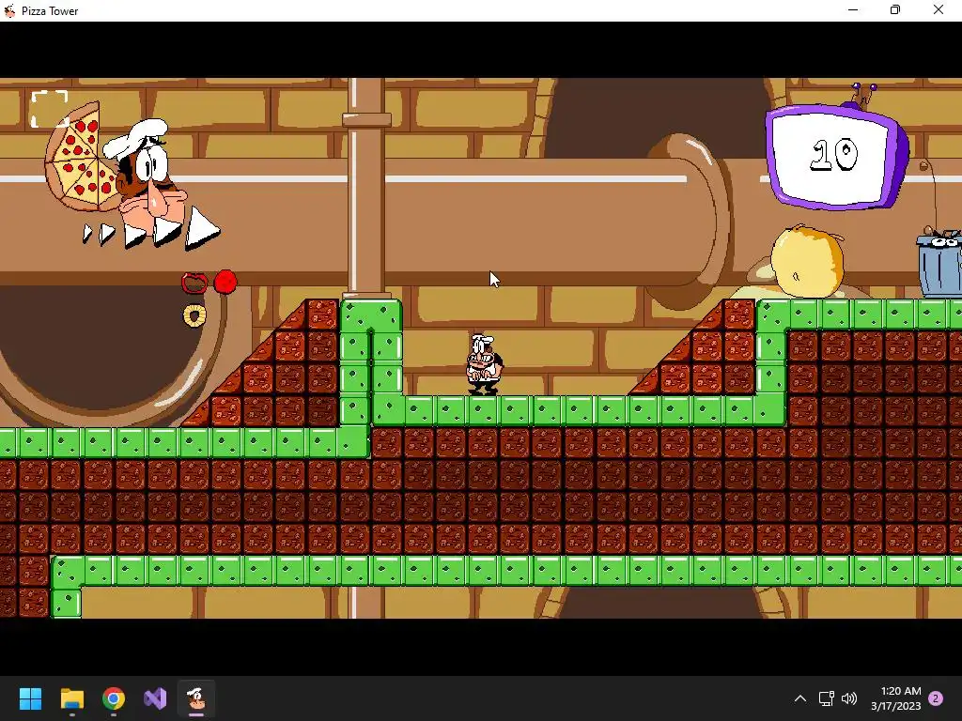Viewport: 962px width, 721px height.
Task: Click the white dashed camera frame indicator
Action: (49, 109)
